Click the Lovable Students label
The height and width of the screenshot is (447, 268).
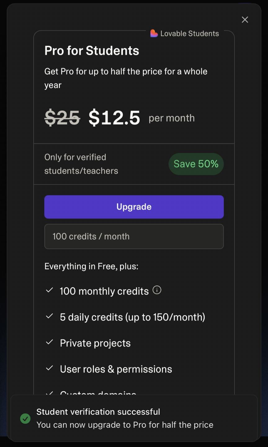pyautogui.click(x=190, y=34)
